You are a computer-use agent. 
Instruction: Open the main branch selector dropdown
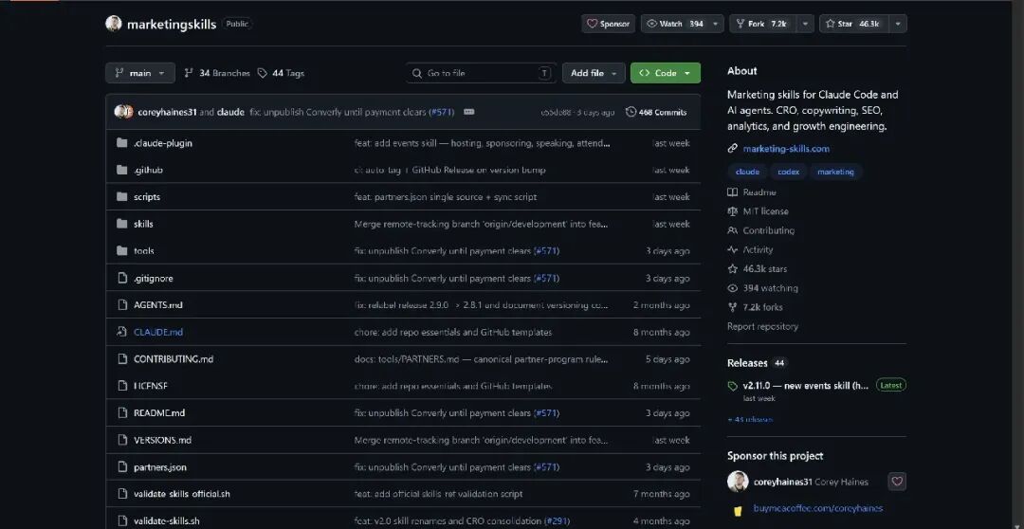pyautogui.click(x=140, y=73)
